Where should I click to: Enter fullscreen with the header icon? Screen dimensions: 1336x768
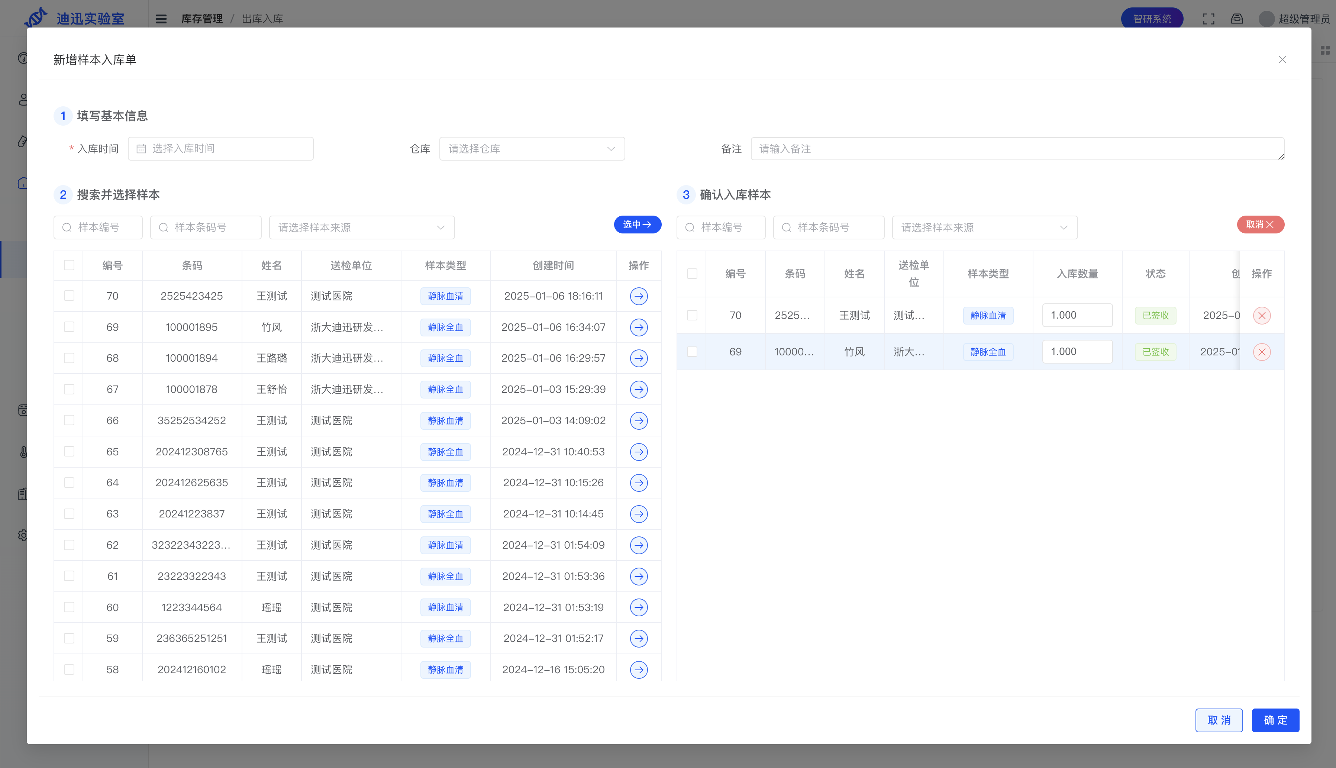[1208, 19]
